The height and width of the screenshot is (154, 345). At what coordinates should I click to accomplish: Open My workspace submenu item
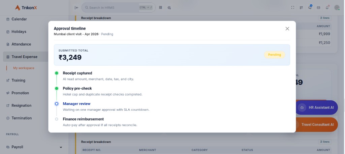pos(24,68)
